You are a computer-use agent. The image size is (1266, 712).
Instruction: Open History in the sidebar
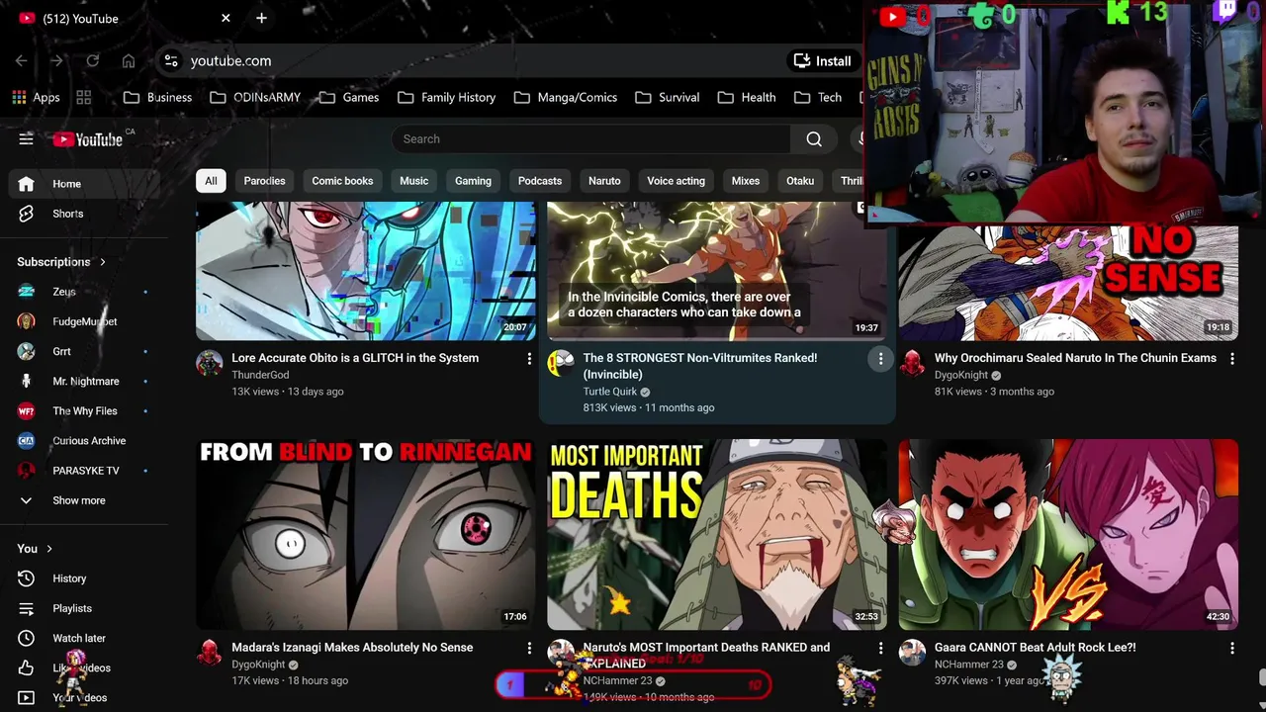[x=84, y=578]
